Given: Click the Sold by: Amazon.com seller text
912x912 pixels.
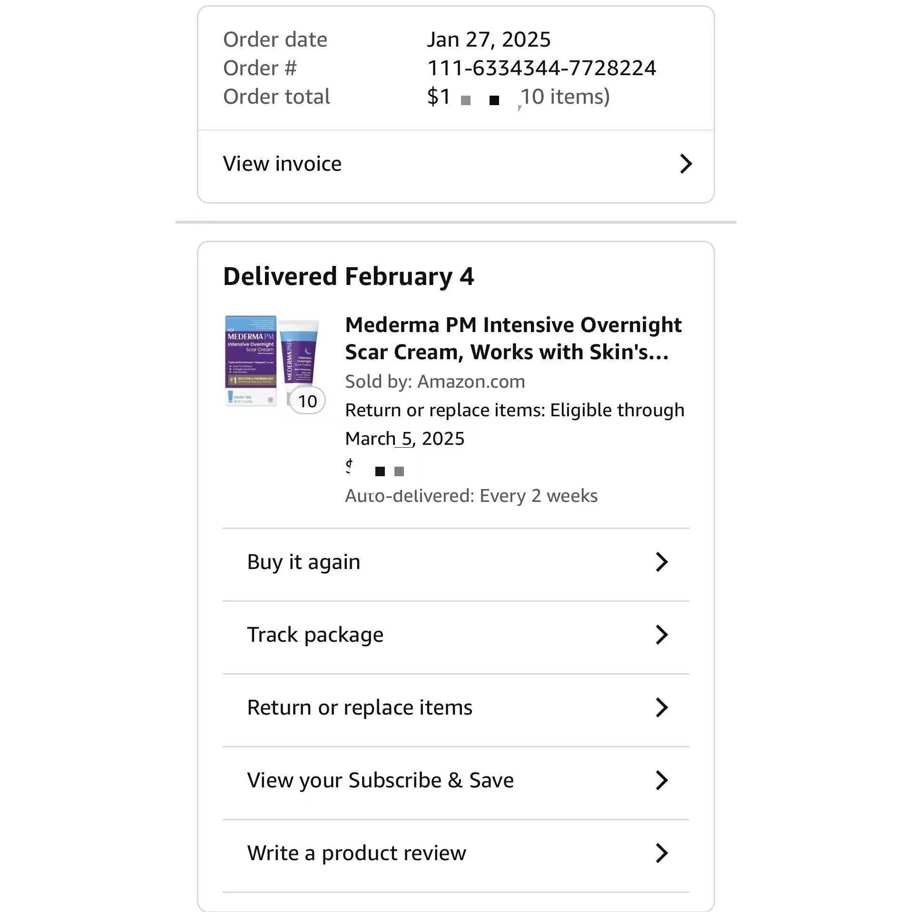Looking at the screenshot, I should coord(435,382).
